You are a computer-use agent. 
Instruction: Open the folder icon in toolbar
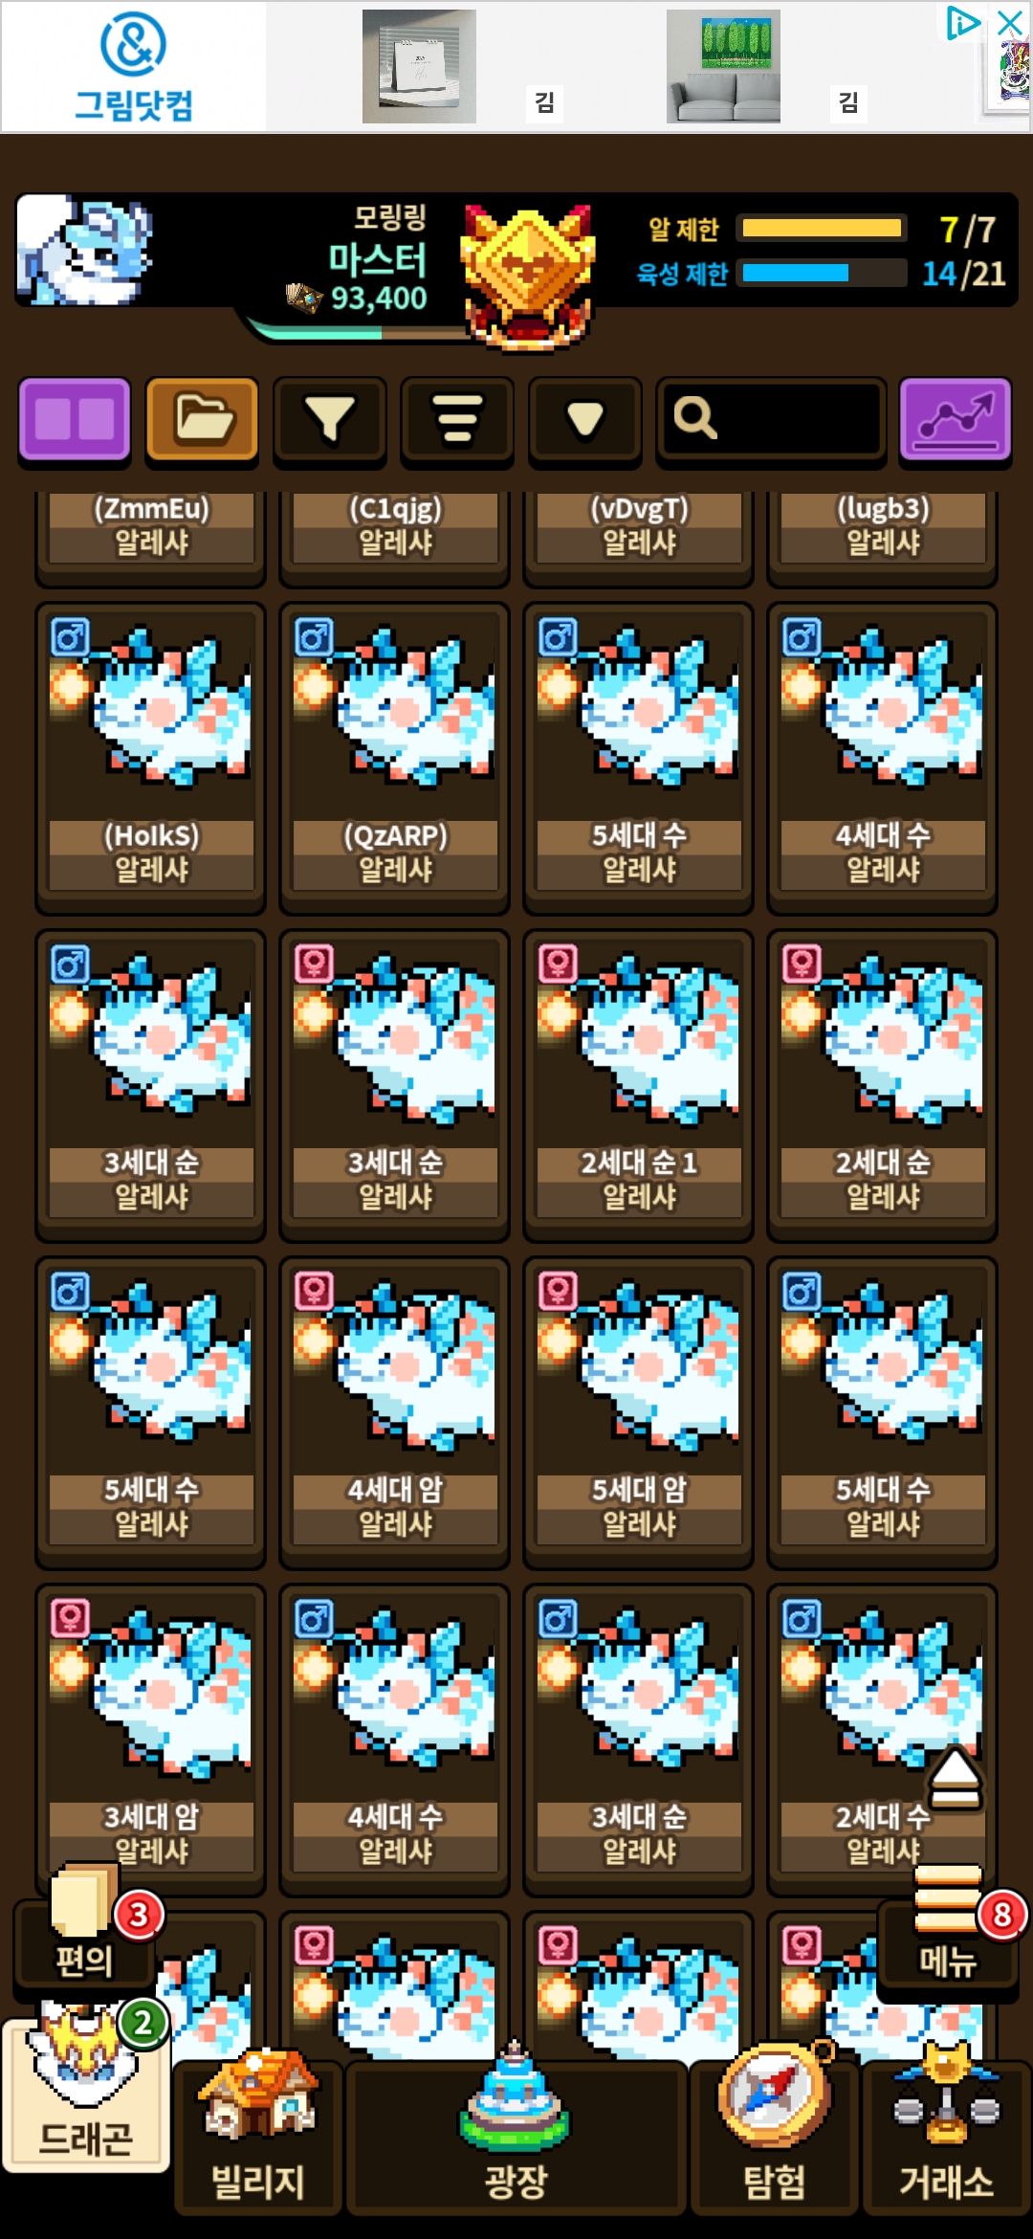[x=202, y=419]
